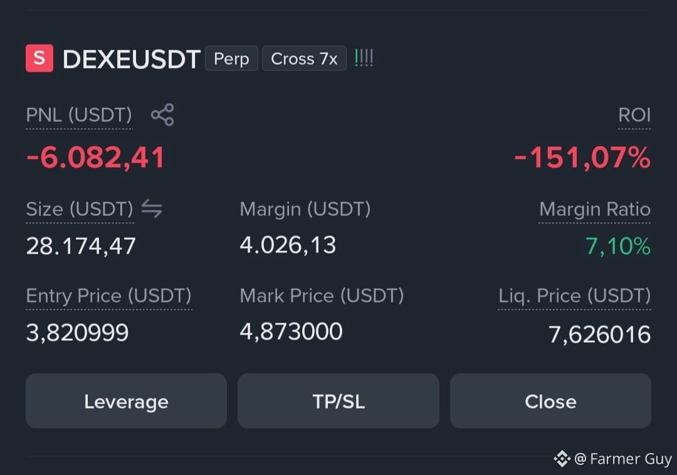
Task: Click the share PNL icon
Action: tap(162, 115)
